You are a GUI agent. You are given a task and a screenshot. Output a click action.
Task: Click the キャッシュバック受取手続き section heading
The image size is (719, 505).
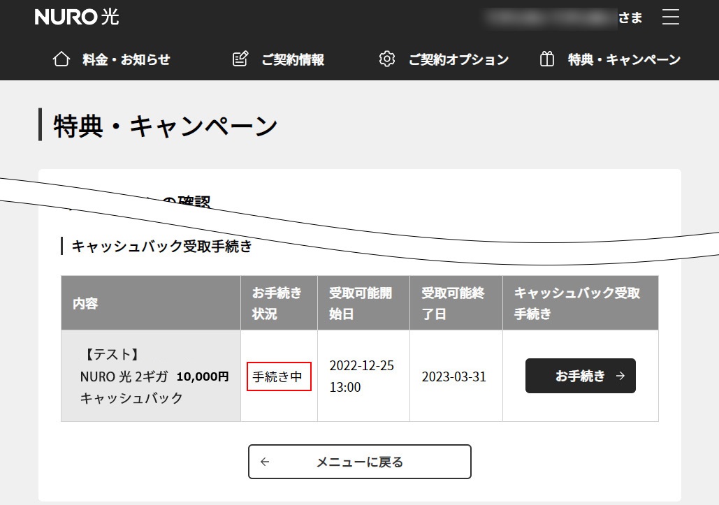[159, 246]
